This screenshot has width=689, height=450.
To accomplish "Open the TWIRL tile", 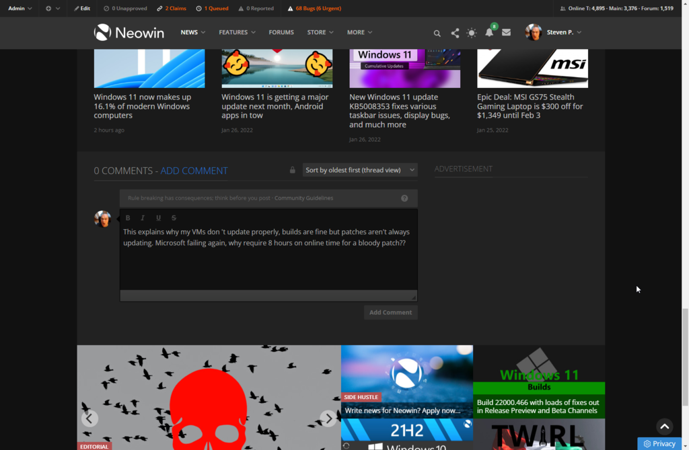I will (539, 434).
